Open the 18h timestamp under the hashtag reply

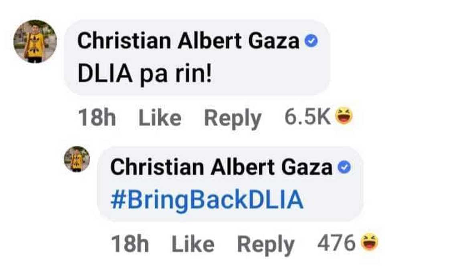tap(130, 244)
